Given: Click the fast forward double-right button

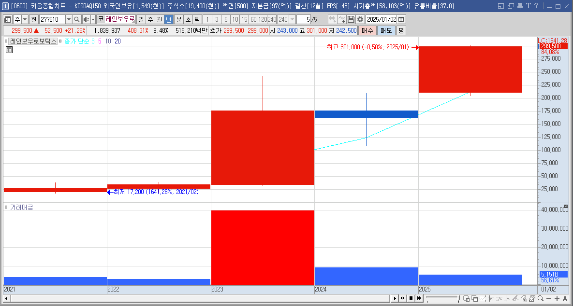Looking at the screenshot, I should pos(419,298).
